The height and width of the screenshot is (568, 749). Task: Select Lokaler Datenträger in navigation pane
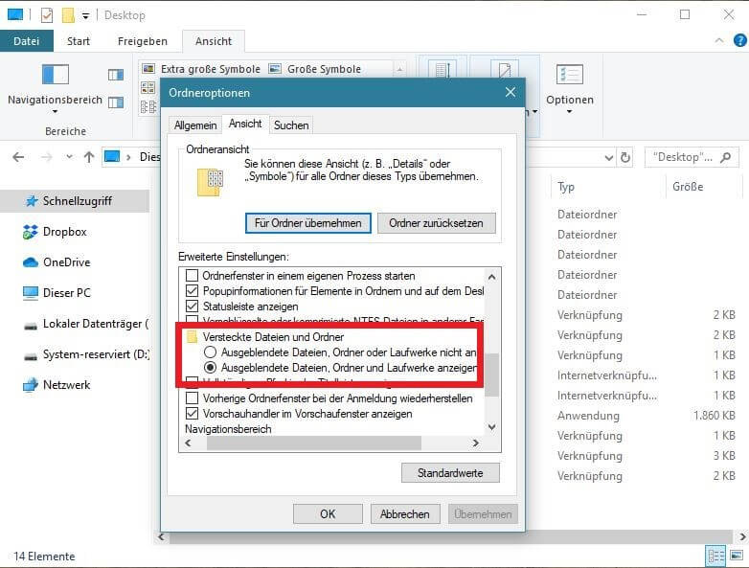pos(85,324)
